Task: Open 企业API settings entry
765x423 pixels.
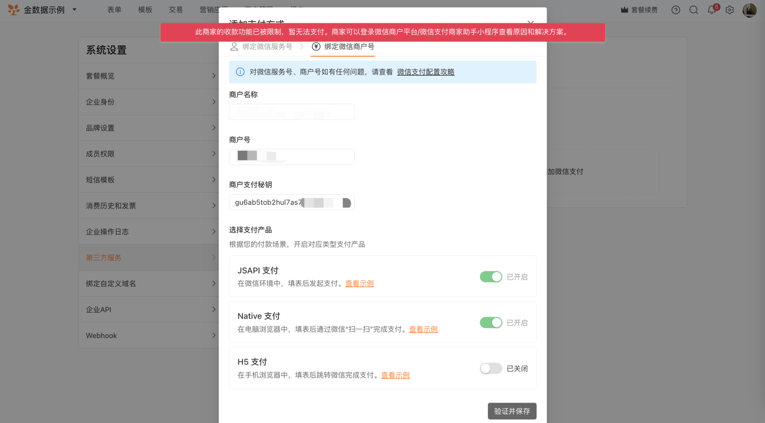Action: pos(149,310)
